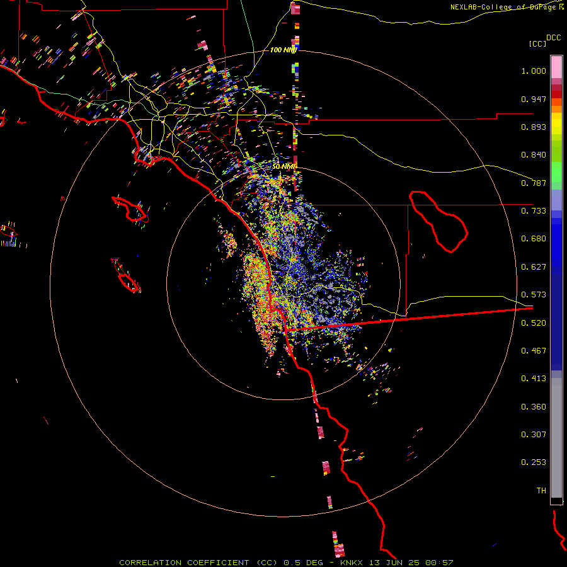Screen dimensions: 567x567
Task: Click the 0.573 legend value
Action: click(534, 295)
